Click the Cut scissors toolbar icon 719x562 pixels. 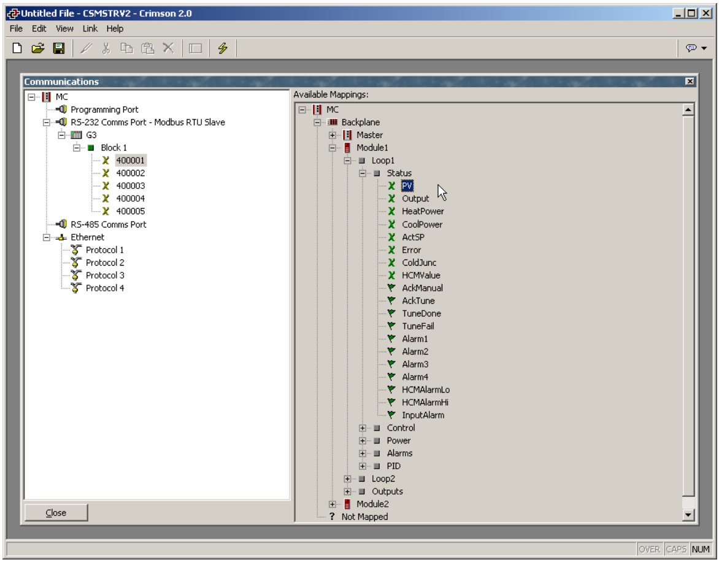tap(106, 48)
